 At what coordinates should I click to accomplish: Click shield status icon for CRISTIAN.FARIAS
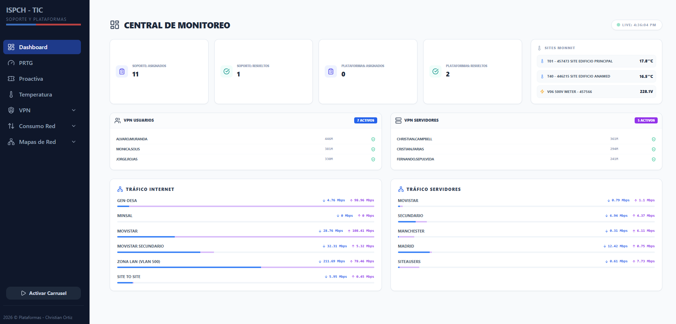654,149
